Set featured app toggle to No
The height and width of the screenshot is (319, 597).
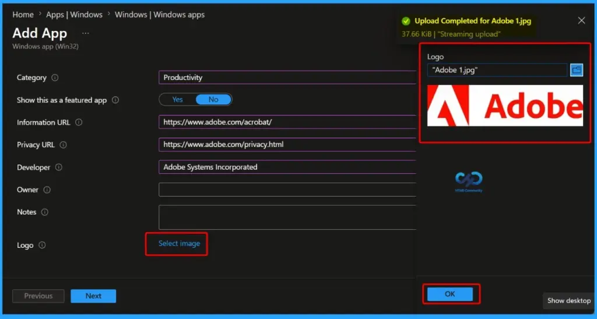click(x=213, y=100)
